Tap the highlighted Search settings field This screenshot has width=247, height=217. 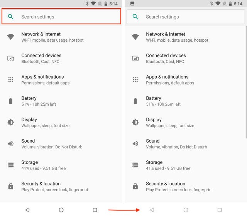coord(61,17)
